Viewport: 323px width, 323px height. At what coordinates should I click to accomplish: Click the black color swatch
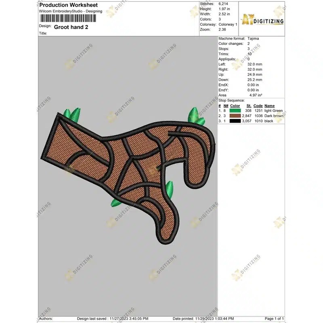click(x=235, y=121)
